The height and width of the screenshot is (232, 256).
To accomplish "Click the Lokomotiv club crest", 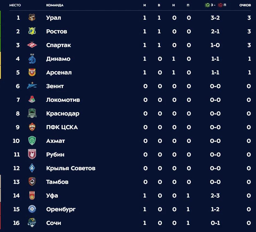I will click(x=32, y=99).
